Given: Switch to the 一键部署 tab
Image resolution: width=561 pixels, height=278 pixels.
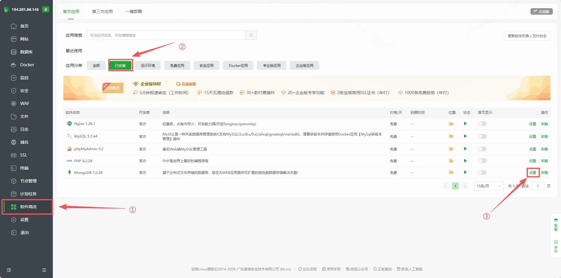Looking at the screenshot, I should click(x=134, y=11).
